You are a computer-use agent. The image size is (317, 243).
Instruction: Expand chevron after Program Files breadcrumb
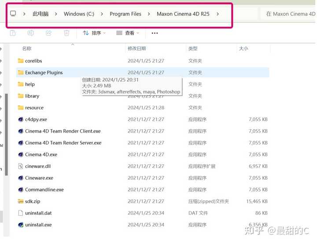click(x=149, y=14)
